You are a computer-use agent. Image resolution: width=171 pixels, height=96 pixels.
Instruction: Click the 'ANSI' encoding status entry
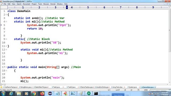pyautogui.click(x=146, y=90)
